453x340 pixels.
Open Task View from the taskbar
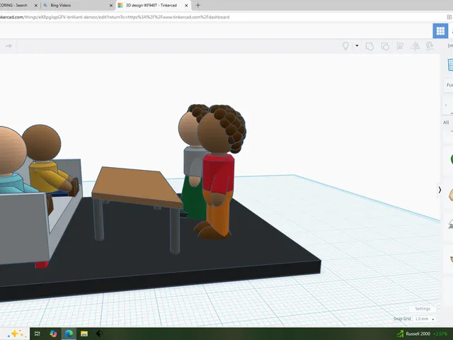coord(38,334)
